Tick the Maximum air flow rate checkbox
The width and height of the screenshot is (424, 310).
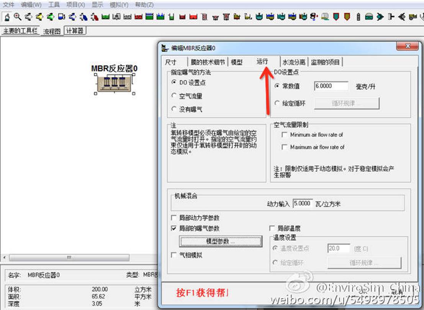[285, 147]
